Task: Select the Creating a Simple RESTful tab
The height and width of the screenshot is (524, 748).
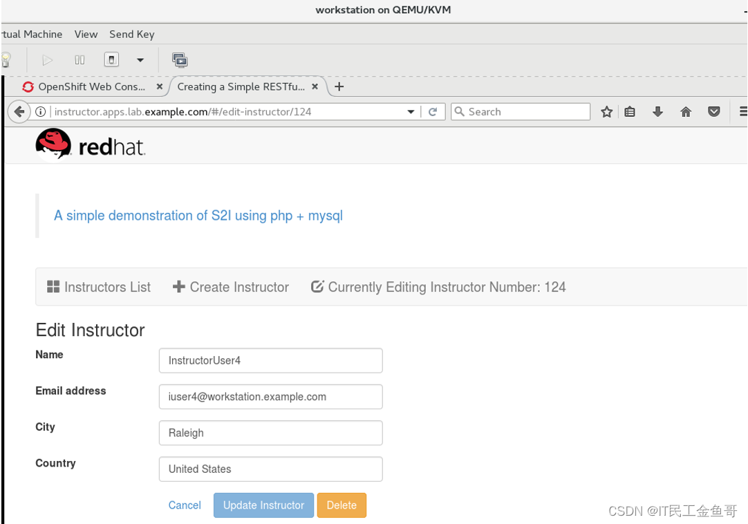Action: 241,87
